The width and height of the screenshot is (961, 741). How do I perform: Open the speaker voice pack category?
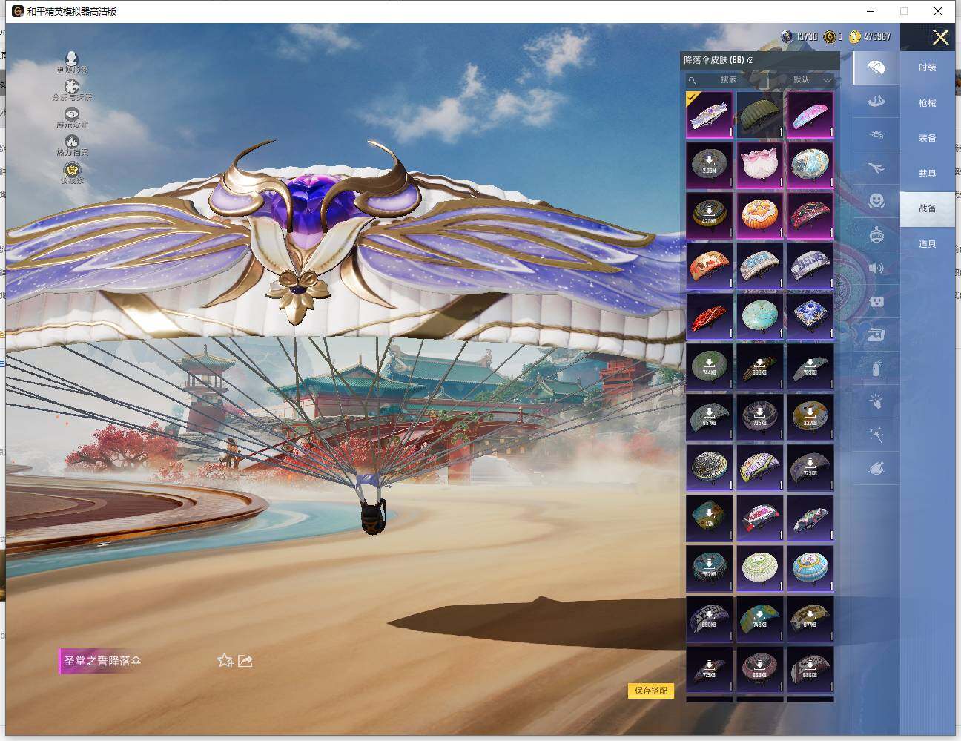876,268
